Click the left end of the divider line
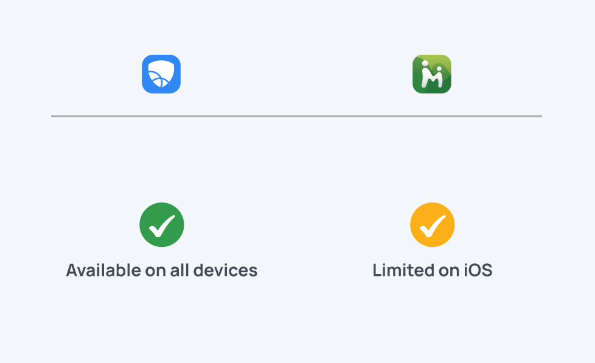Image resolution: width=595 pixels, height=363 pixels. pyautogui.click(x=55, y=116)
